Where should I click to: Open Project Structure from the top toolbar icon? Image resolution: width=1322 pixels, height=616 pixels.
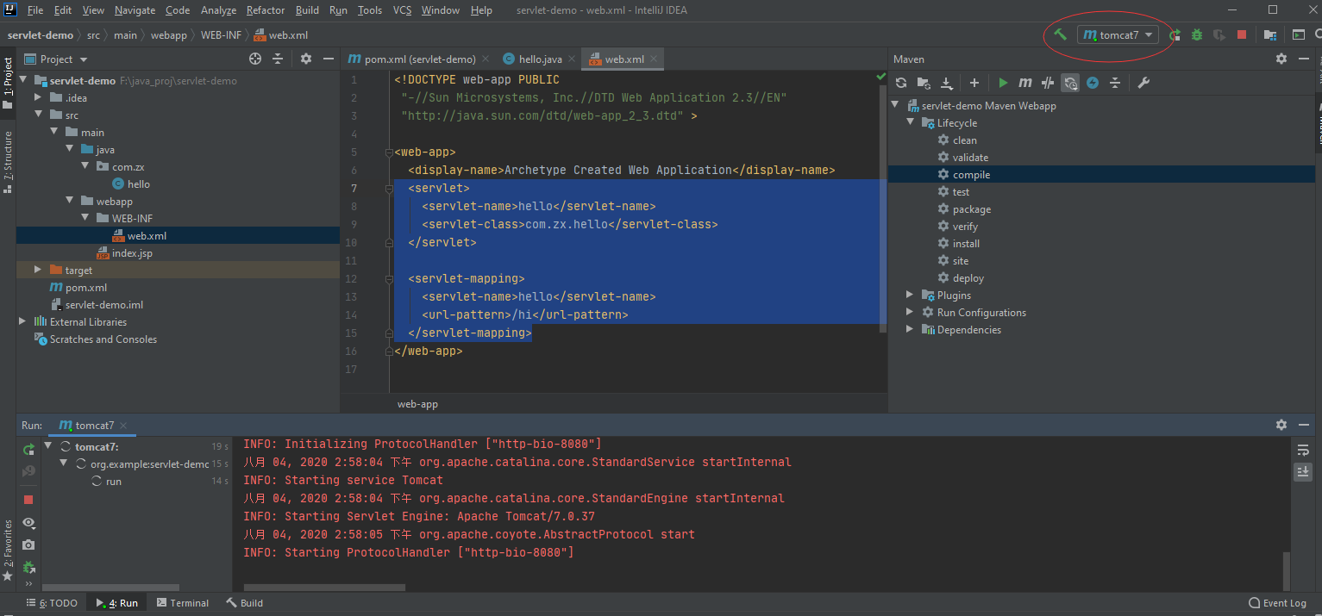click(x=1270, y=34)
